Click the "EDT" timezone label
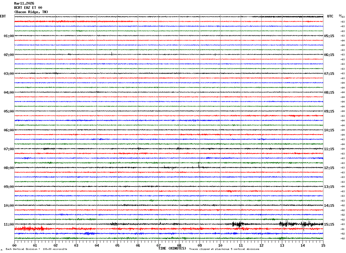The image size is (346, 253). [3, 16]
